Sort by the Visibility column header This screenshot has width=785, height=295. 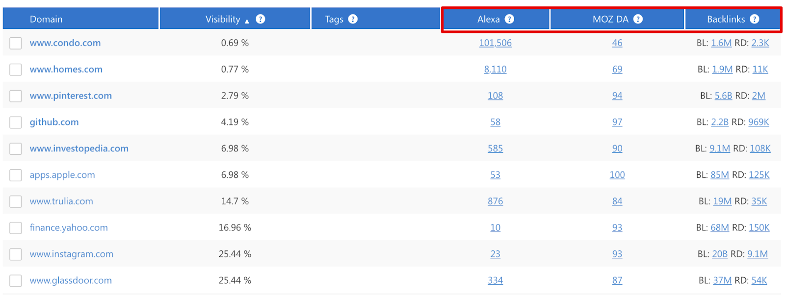pos(235,19)
